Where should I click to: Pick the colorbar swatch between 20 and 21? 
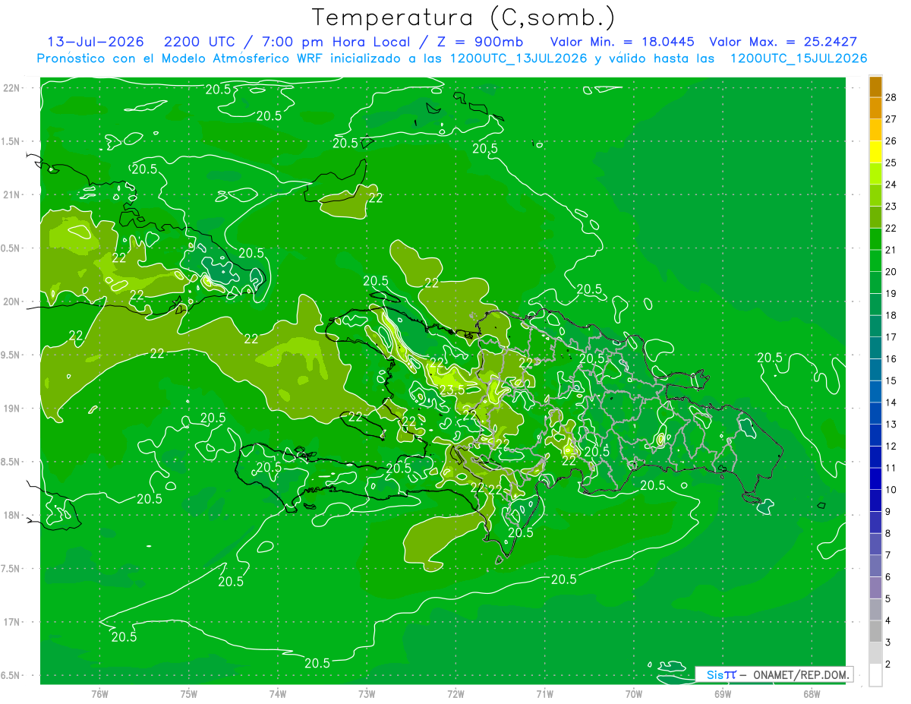click(x=875, y=261)
